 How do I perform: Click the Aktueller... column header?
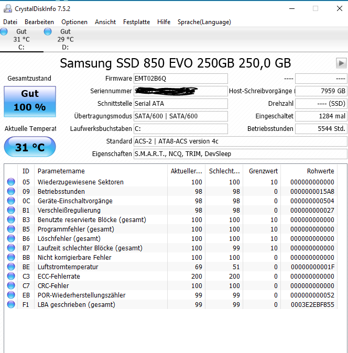point(186,171)
